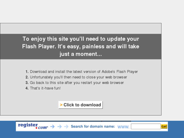This screenshot has width=184, height=138.
Task: Click the 'To enjoy this site' heading banner
Action: pyautogui.click(x=81, y=47)
